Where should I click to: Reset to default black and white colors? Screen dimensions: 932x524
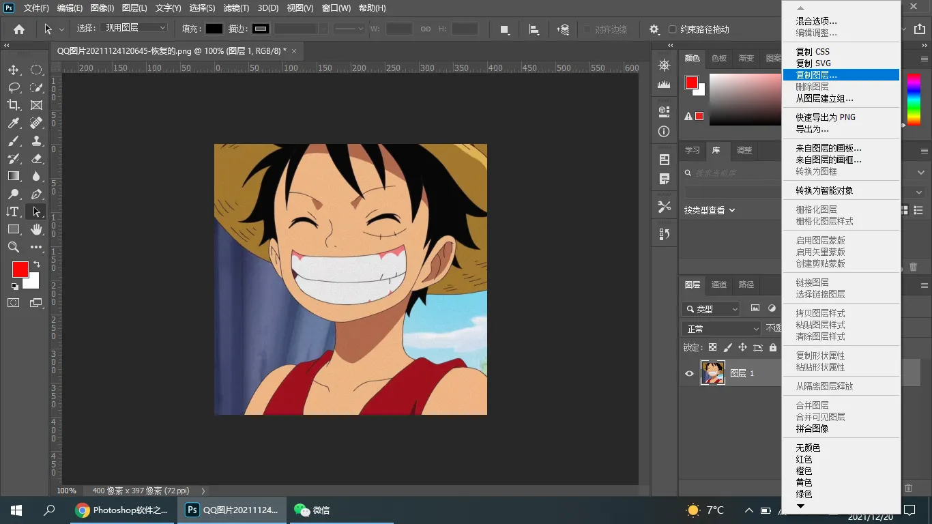pos(14,285)
